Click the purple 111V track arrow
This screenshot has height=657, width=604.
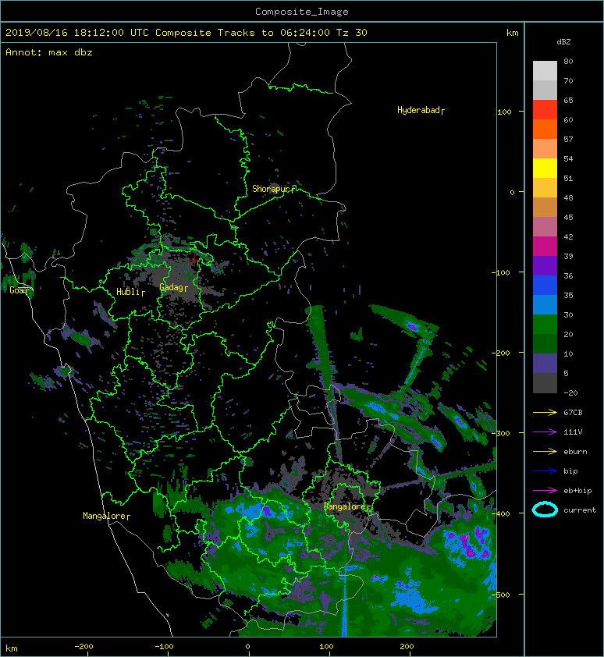[545, 432]
